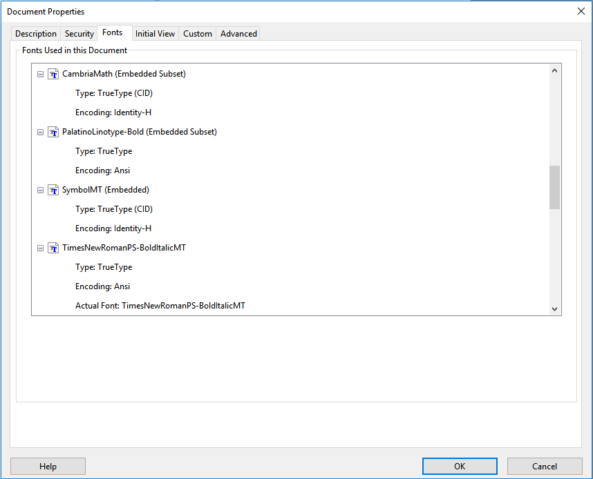Image resolution: width=593 pixels, height=479 pixels.
Task: Click the TimesNewRomanPS-BoldItalicMT font icon
Action: (53, 248)
